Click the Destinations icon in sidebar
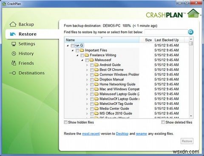Image resolution: width=204 pixels, height=156 pixels. point(13,73)
